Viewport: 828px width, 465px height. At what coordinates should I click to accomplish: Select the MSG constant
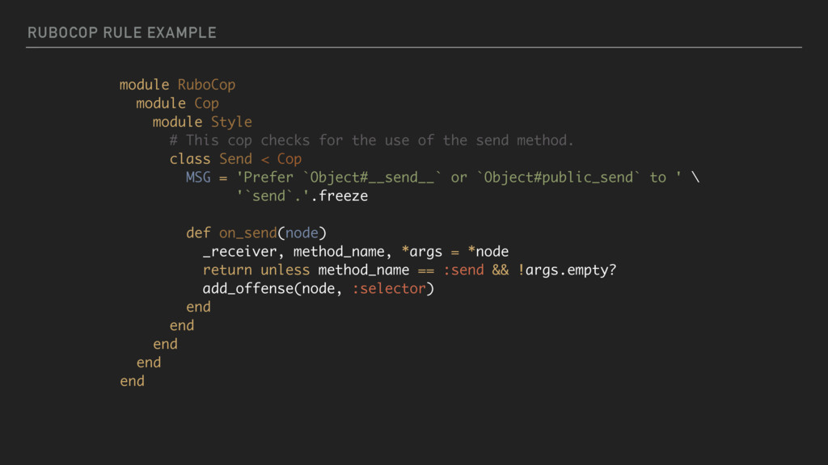[x=198, y=177]
